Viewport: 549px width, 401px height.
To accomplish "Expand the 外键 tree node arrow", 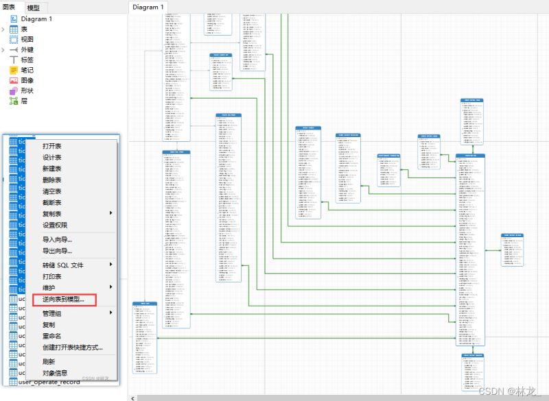I will [x=3, y=50].
